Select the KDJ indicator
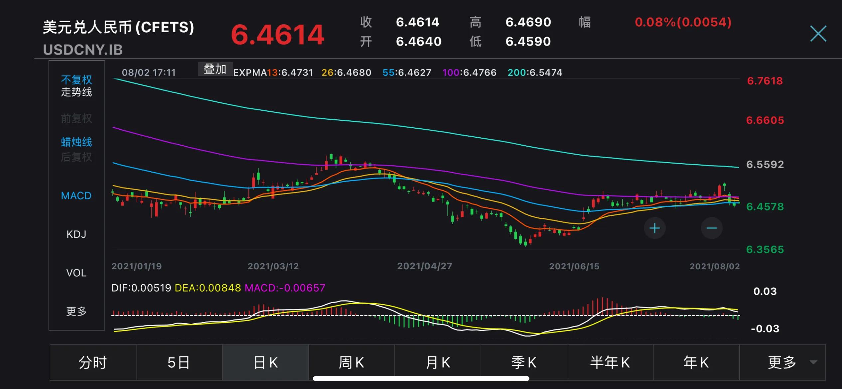The width and height of the screenshot is (842, 389). pos(76,234)
